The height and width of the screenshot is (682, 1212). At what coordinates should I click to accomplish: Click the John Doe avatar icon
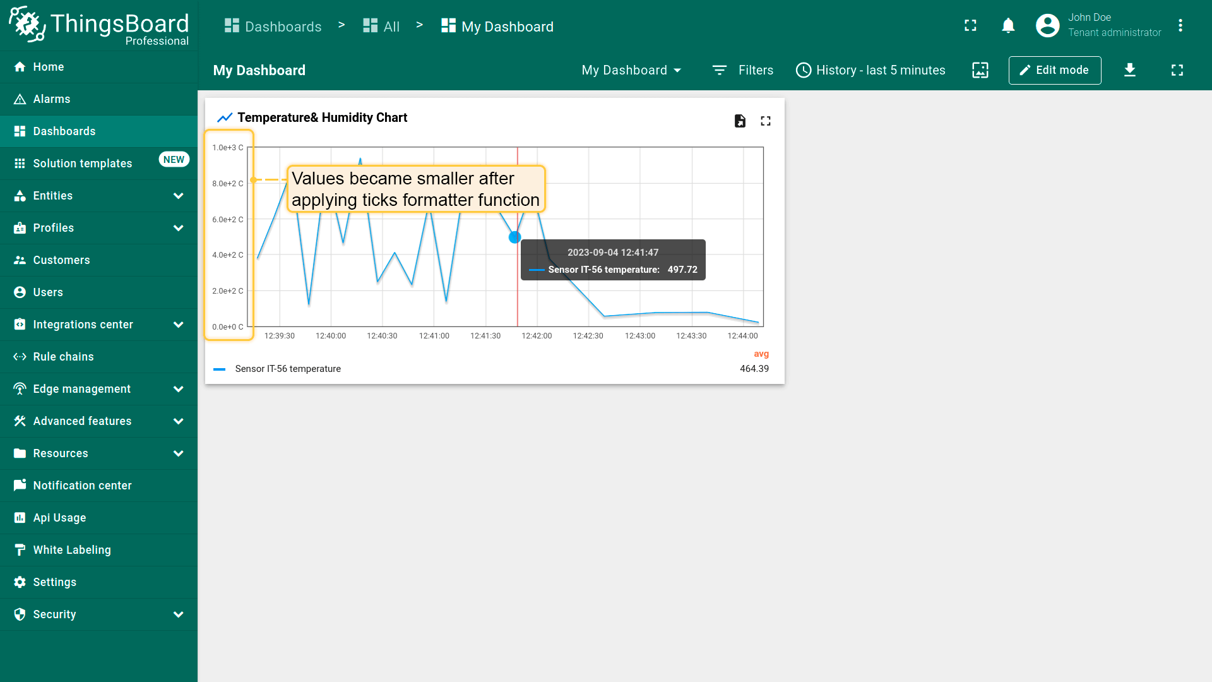[x=1048, y=25]
